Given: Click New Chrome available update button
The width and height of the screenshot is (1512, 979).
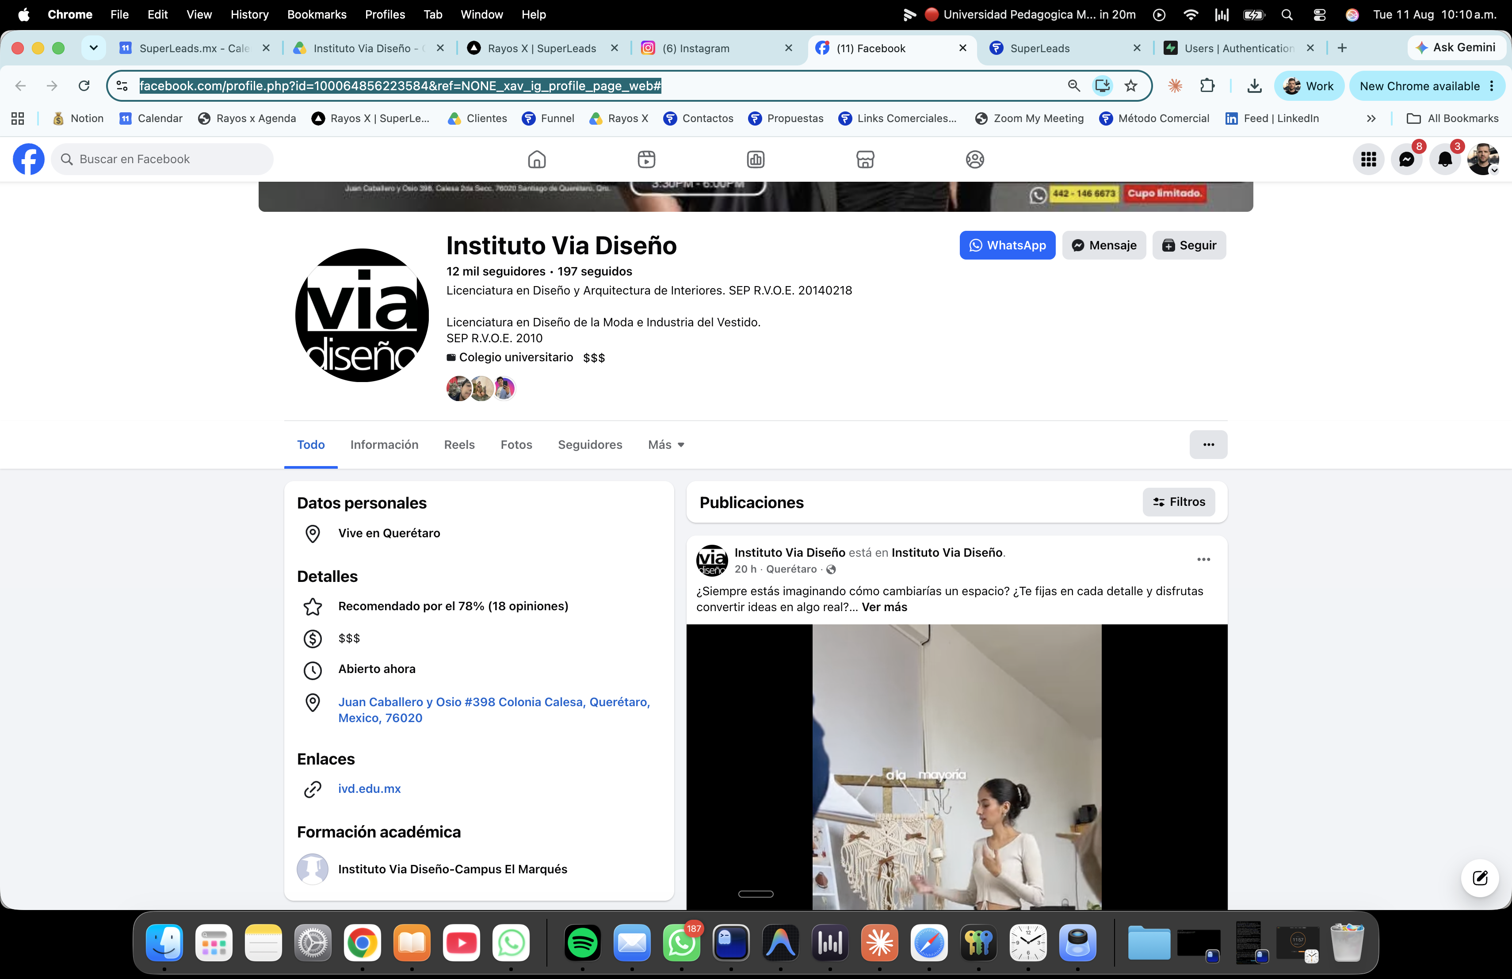Looking at the screenshot, I should tap(1427, 86).
